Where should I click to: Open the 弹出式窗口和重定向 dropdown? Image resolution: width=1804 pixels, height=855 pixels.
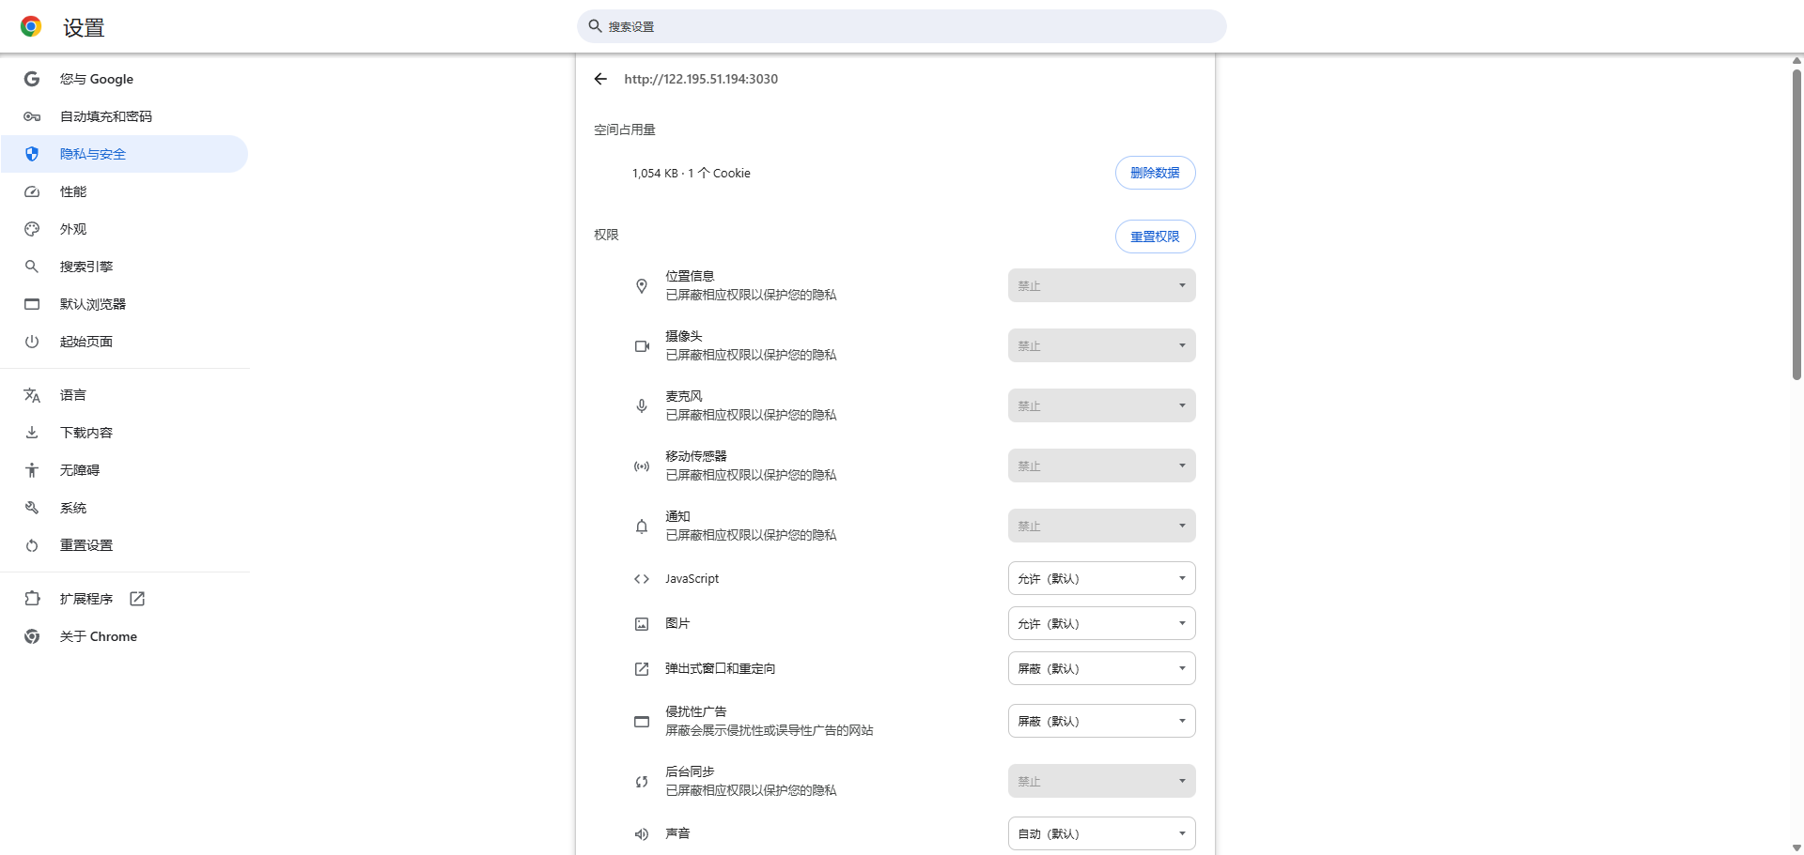click(x=1101, y=668)
